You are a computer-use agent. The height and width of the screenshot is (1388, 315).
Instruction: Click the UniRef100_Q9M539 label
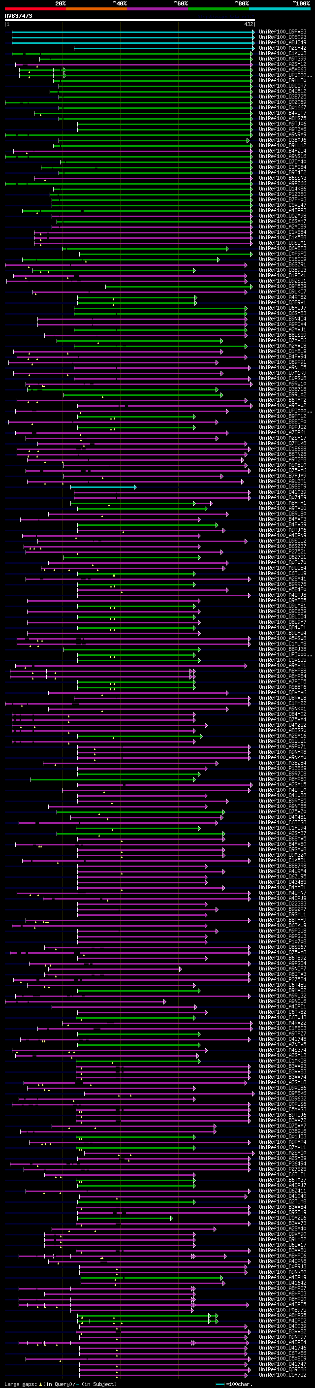(x=283, y=286)
